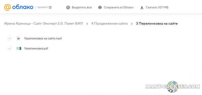Click the checkmark icon beside Выделить все
This screenshot has height=95, width=202.
(68, 8)
